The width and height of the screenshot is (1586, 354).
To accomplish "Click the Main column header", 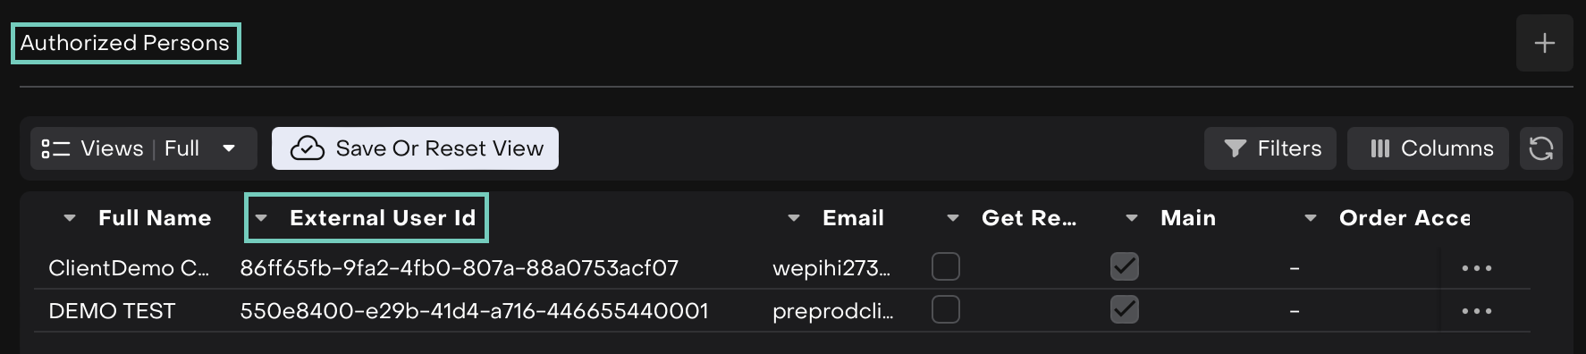I will tap(1188, 218).
